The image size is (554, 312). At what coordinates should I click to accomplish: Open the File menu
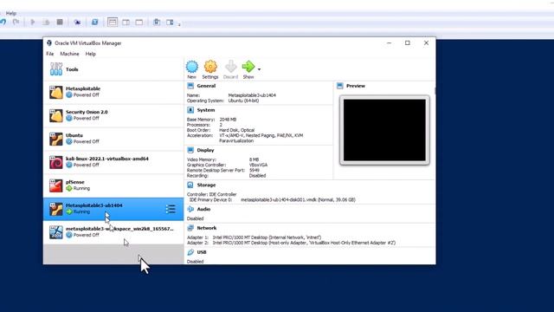pyautogui.click(x=50, y=54)
